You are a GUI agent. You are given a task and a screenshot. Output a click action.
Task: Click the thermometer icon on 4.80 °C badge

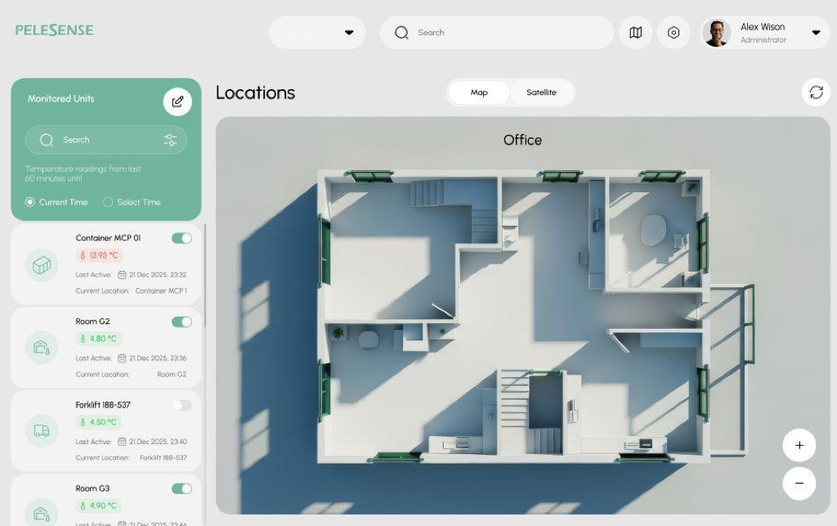tap(83, 339)
